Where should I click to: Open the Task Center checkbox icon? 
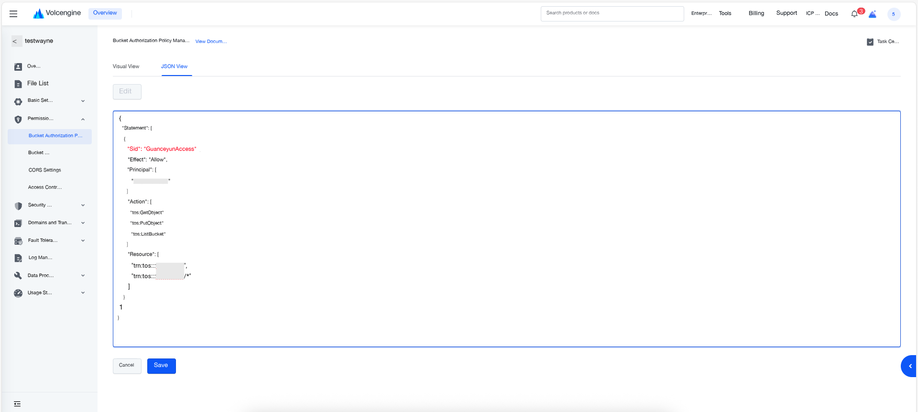pyautogui.click(x=870, y=42)
